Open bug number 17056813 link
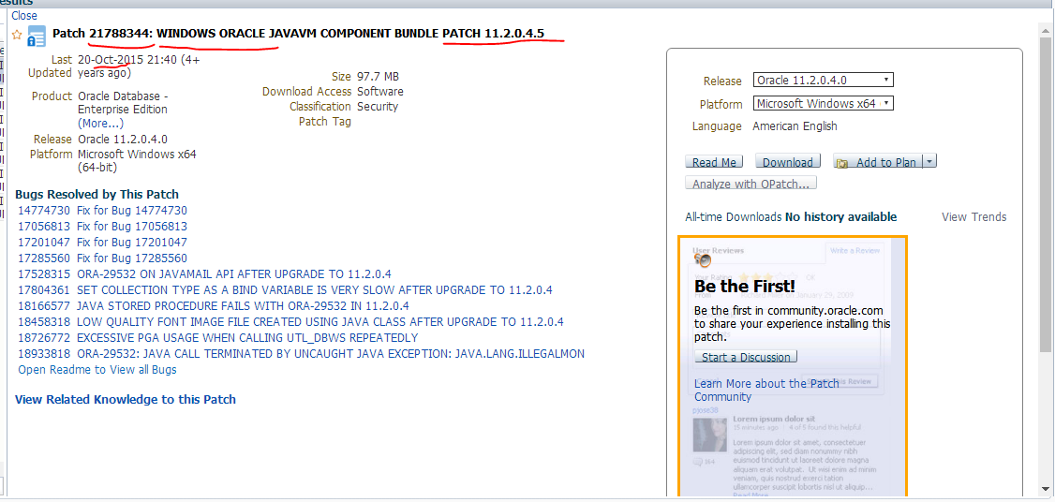Image resolution: width=1055 pixels, height=502 pixels. [44, 226]
